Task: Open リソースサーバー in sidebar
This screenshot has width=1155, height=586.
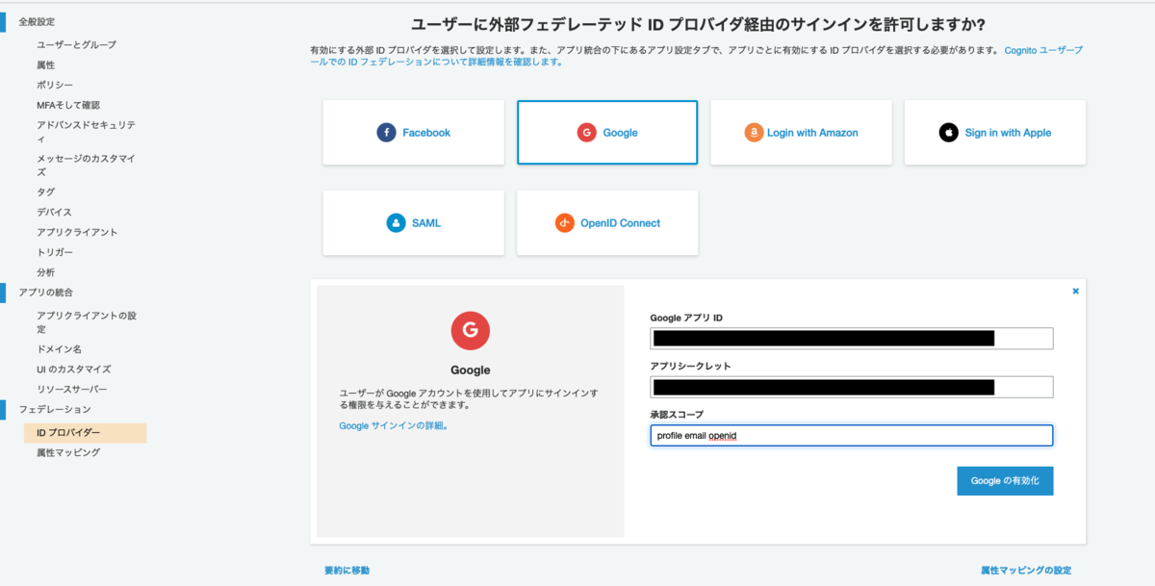Action: click(x=71, y=390)
